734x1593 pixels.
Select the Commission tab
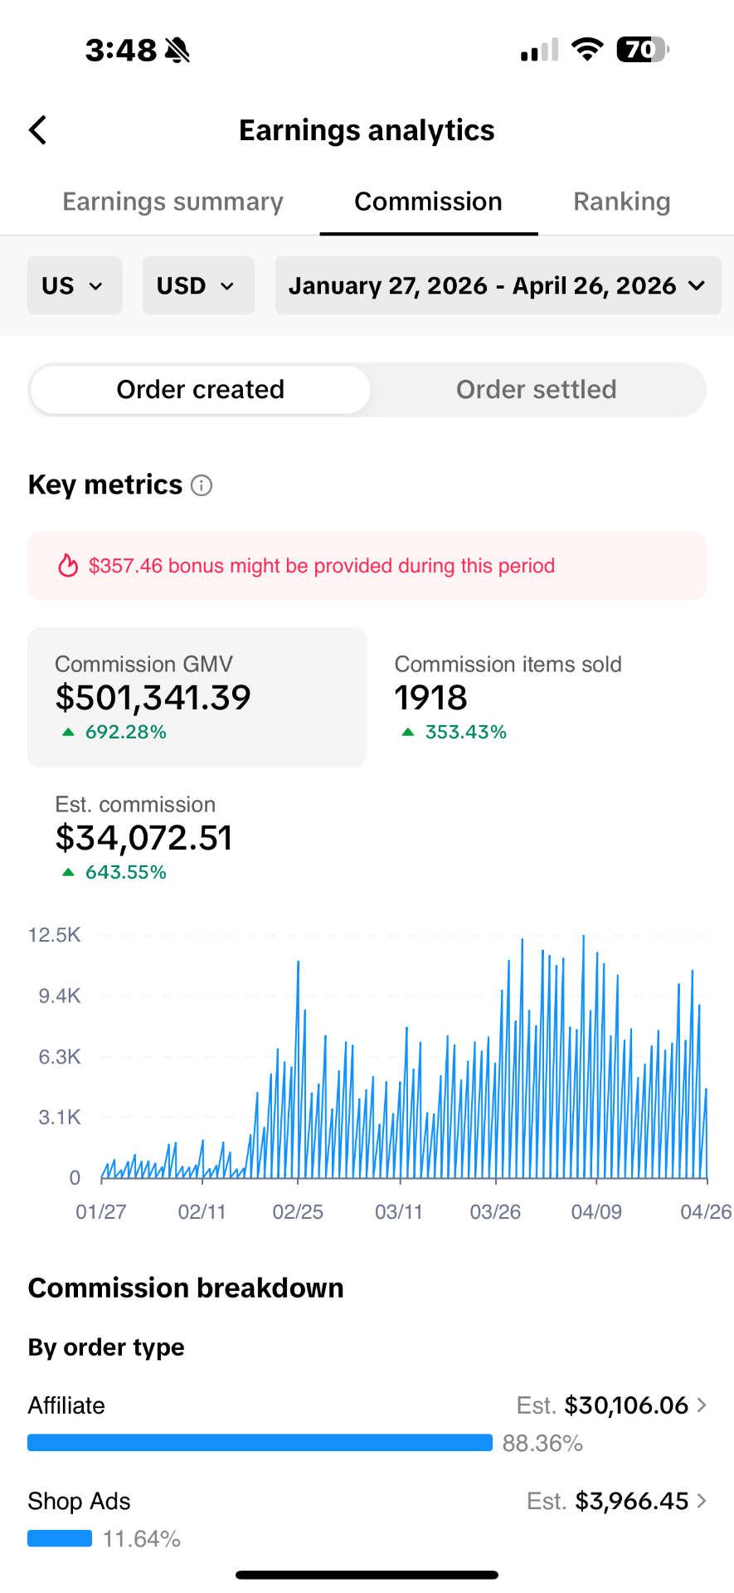(x=429, y=202)
